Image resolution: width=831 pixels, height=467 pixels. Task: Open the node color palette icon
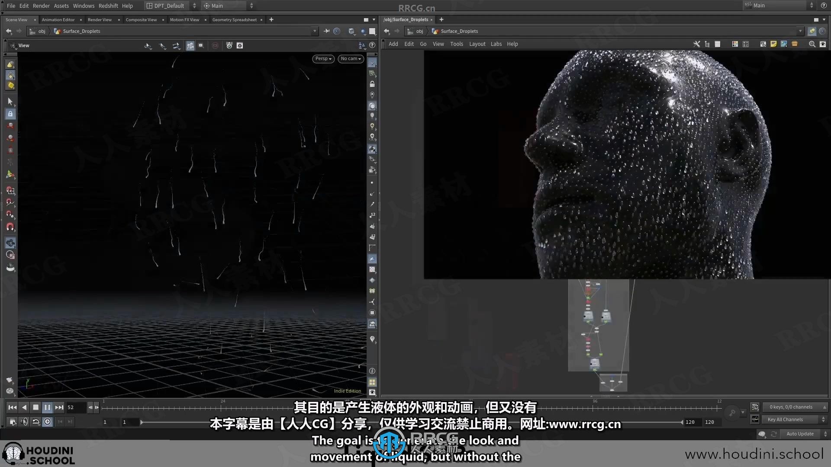pyautogui.click(x=735, y=44)
